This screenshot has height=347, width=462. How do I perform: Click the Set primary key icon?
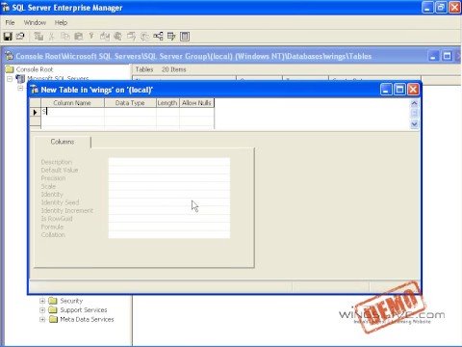point(91,37)
